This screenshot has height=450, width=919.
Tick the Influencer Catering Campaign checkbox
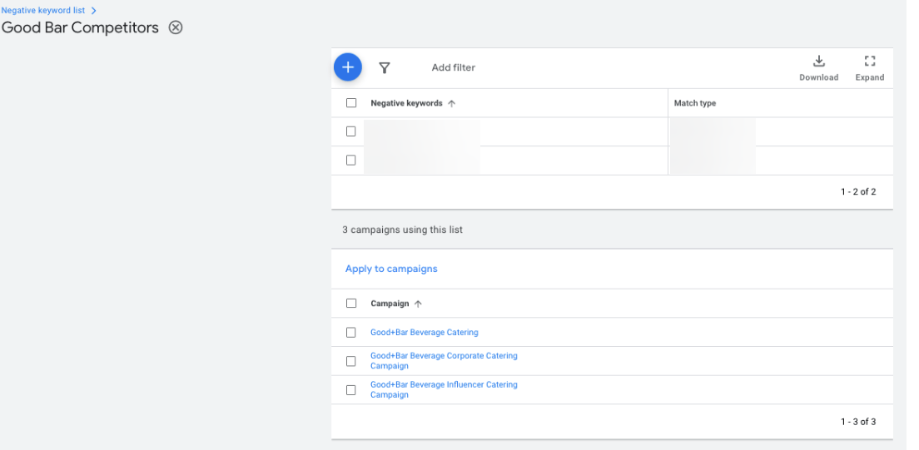[351, 390]
